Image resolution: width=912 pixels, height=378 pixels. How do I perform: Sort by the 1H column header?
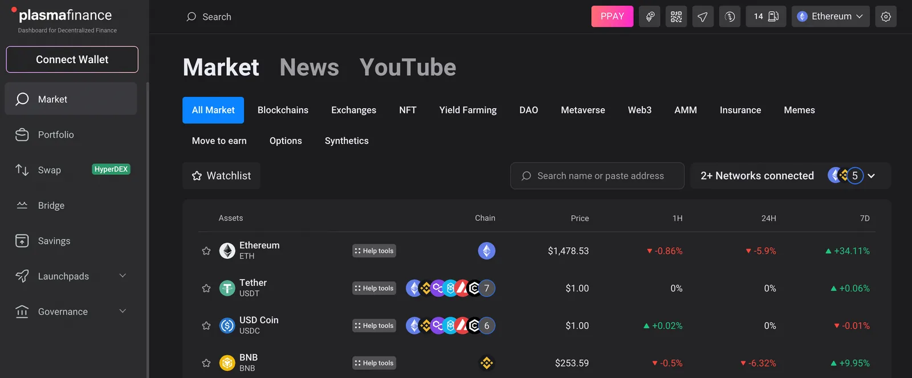[x=677, y=218]
